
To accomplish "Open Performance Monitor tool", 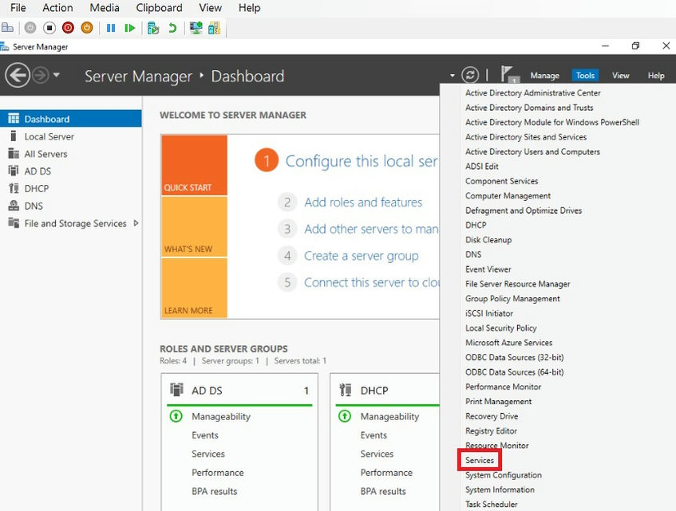I will click(x=503, y=387).
